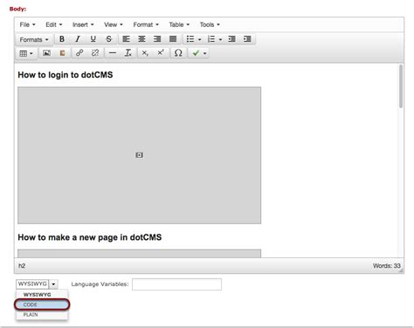Open the Edit menu
Viewport: 414px width, 328px height.
pos(54,24)
